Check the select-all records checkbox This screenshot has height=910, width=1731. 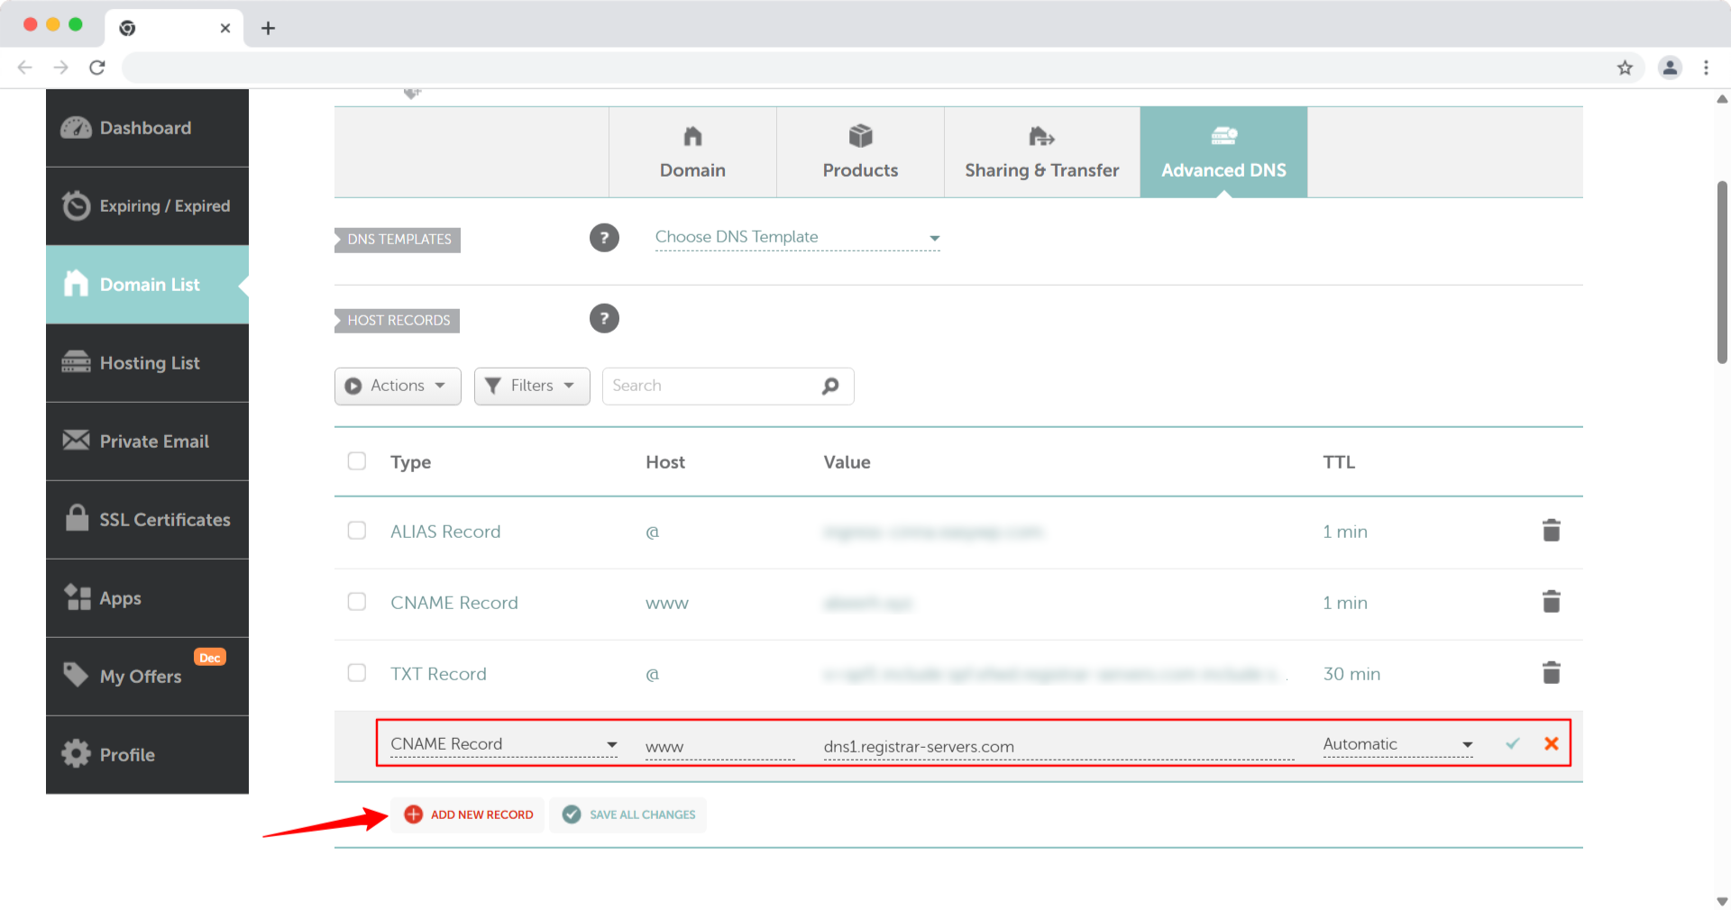(x=356, y=460)
